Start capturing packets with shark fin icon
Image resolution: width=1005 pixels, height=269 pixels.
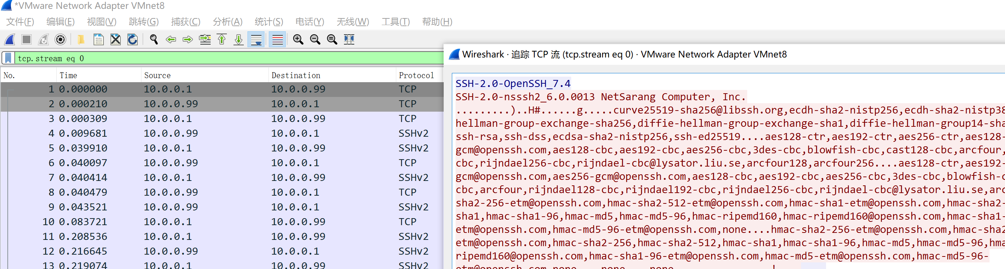(x=10, y=39)
